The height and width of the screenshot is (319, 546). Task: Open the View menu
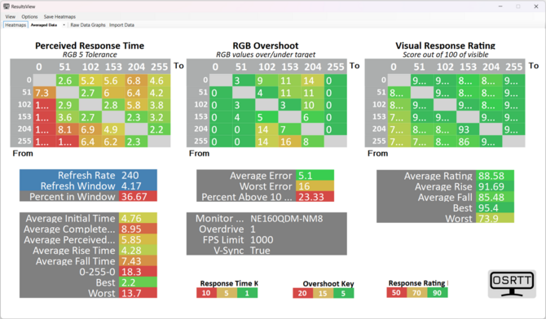pos(10,17)
